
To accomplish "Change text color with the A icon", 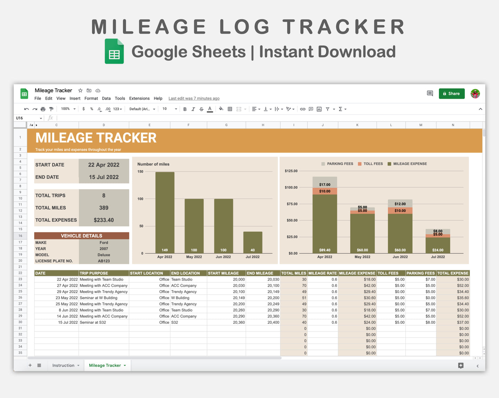I will [209, 109].
